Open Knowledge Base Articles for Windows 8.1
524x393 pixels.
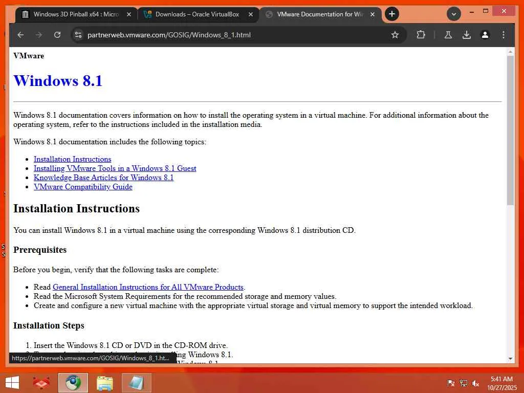click(103, 178)
